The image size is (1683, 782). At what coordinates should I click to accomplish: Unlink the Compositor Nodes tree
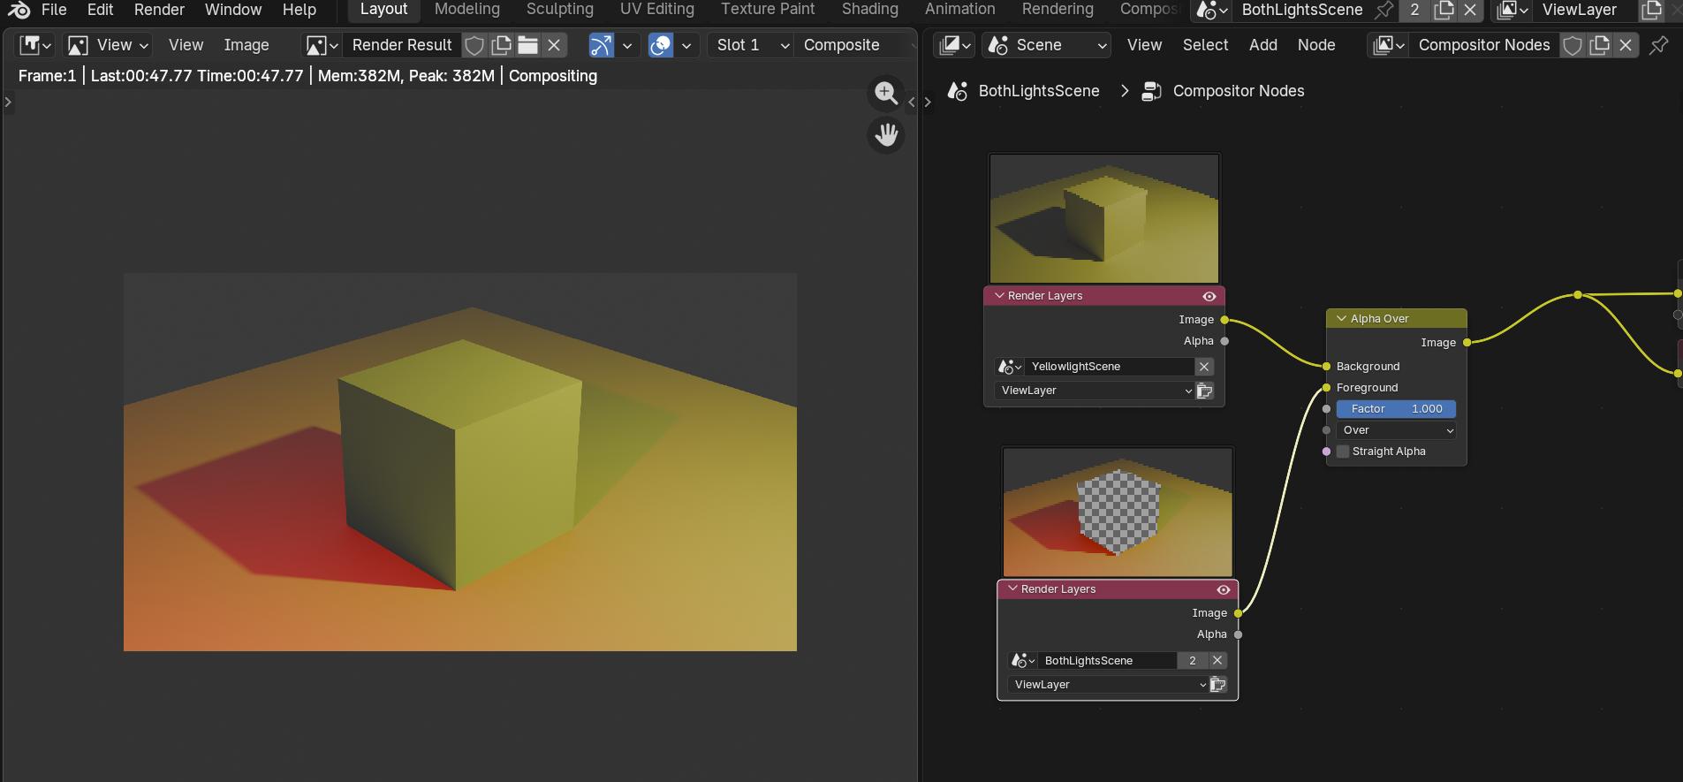[1626, 45]
